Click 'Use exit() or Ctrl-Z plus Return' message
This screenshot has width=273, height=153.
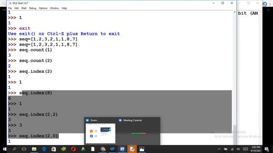64,34
